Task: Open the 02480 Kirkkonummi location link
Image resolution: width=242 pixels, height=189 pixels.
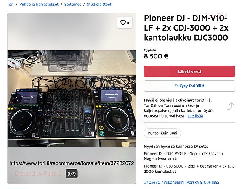Action: click(183, 182)
